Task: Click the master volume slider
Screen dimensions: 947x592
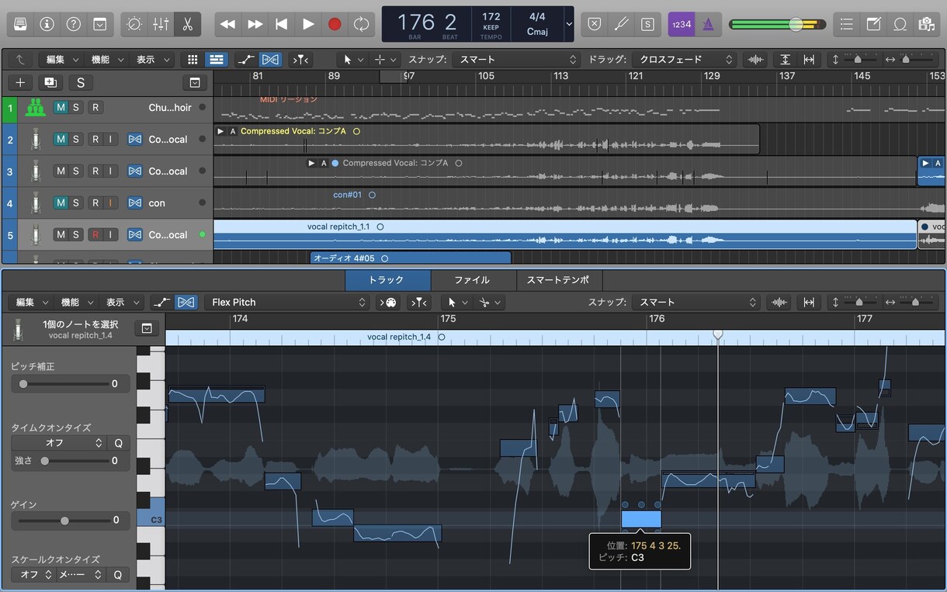Action: click(777, 25)
